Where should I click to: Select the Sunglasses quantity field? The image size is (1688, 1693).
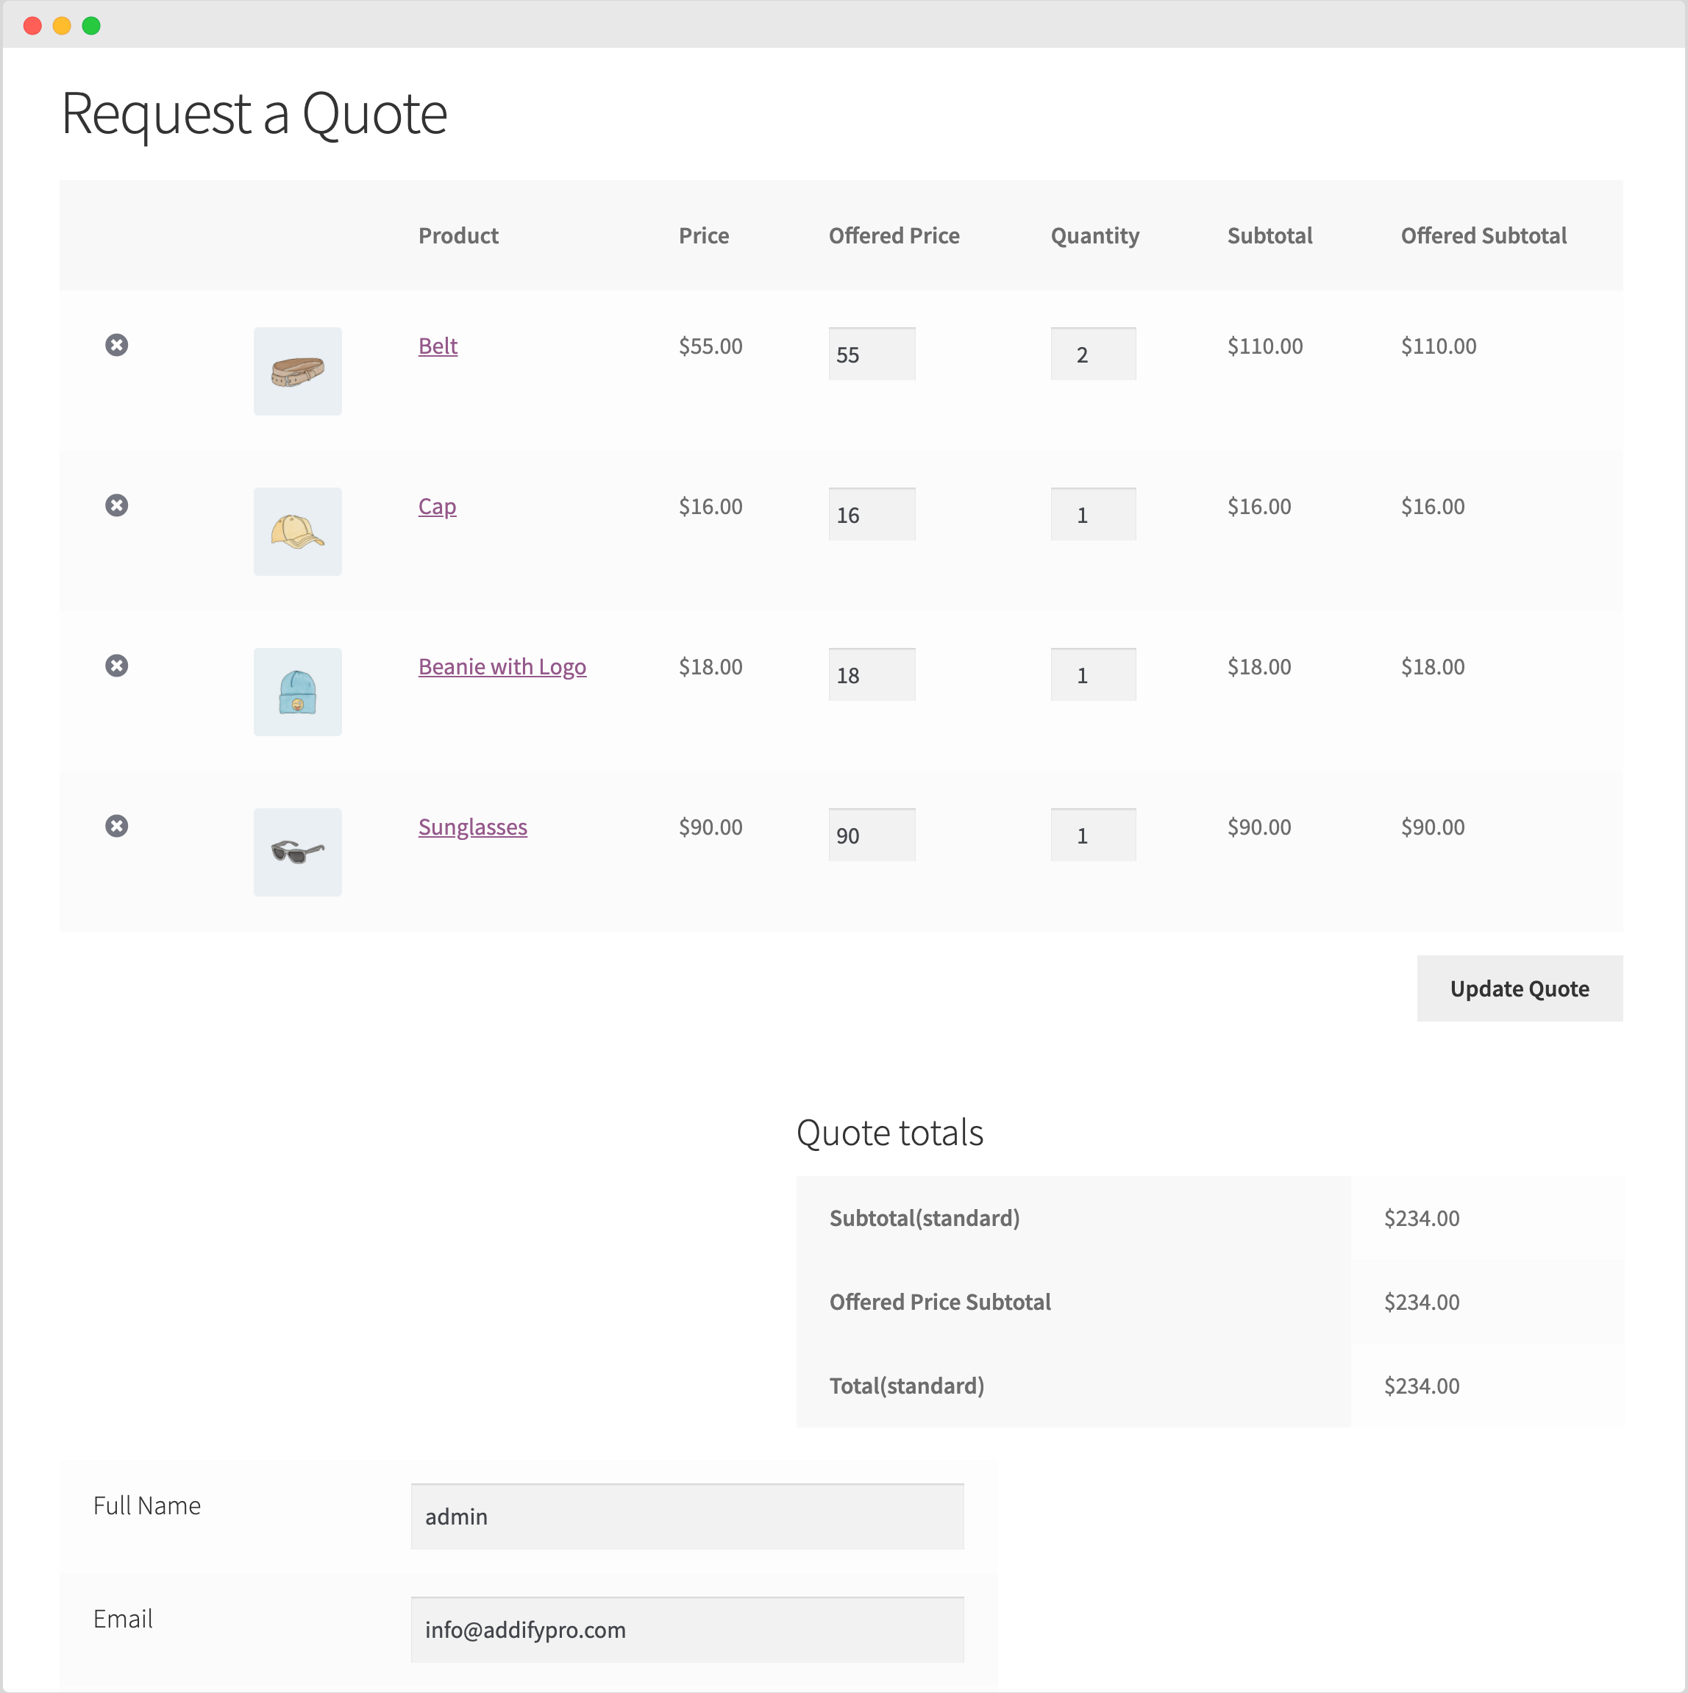coord(1093,834)
